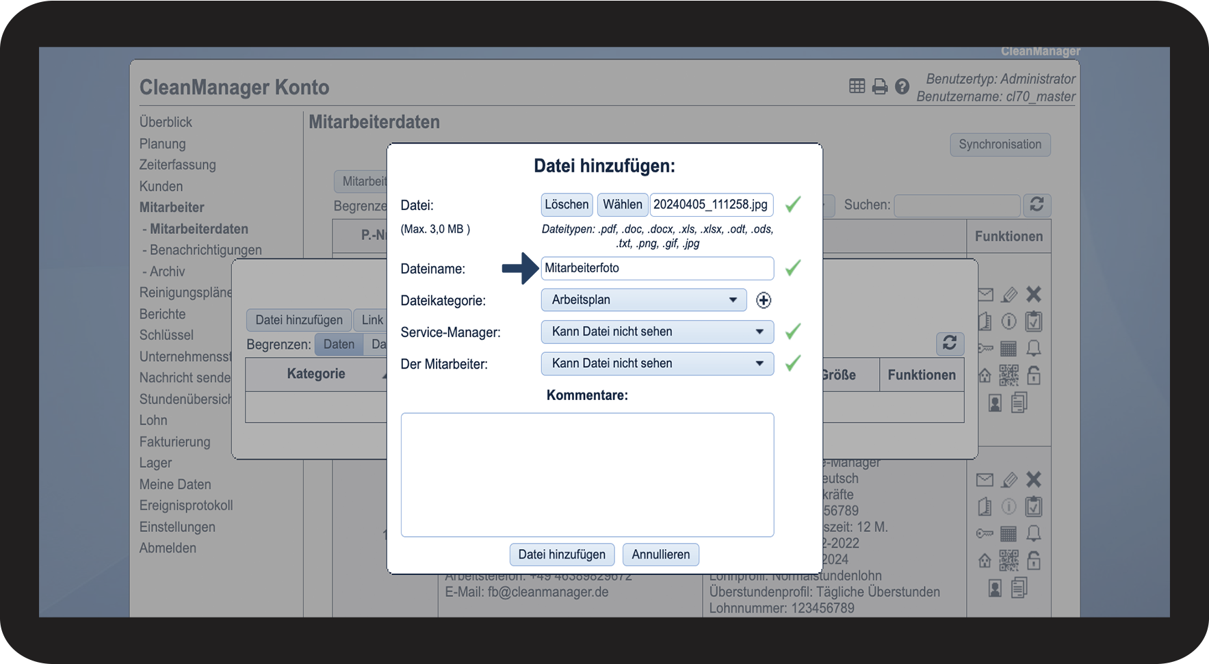The width and height of the screenshot is (1209, 664).
Task: Open Berichte in the sidebar
Action: [163, 314]
